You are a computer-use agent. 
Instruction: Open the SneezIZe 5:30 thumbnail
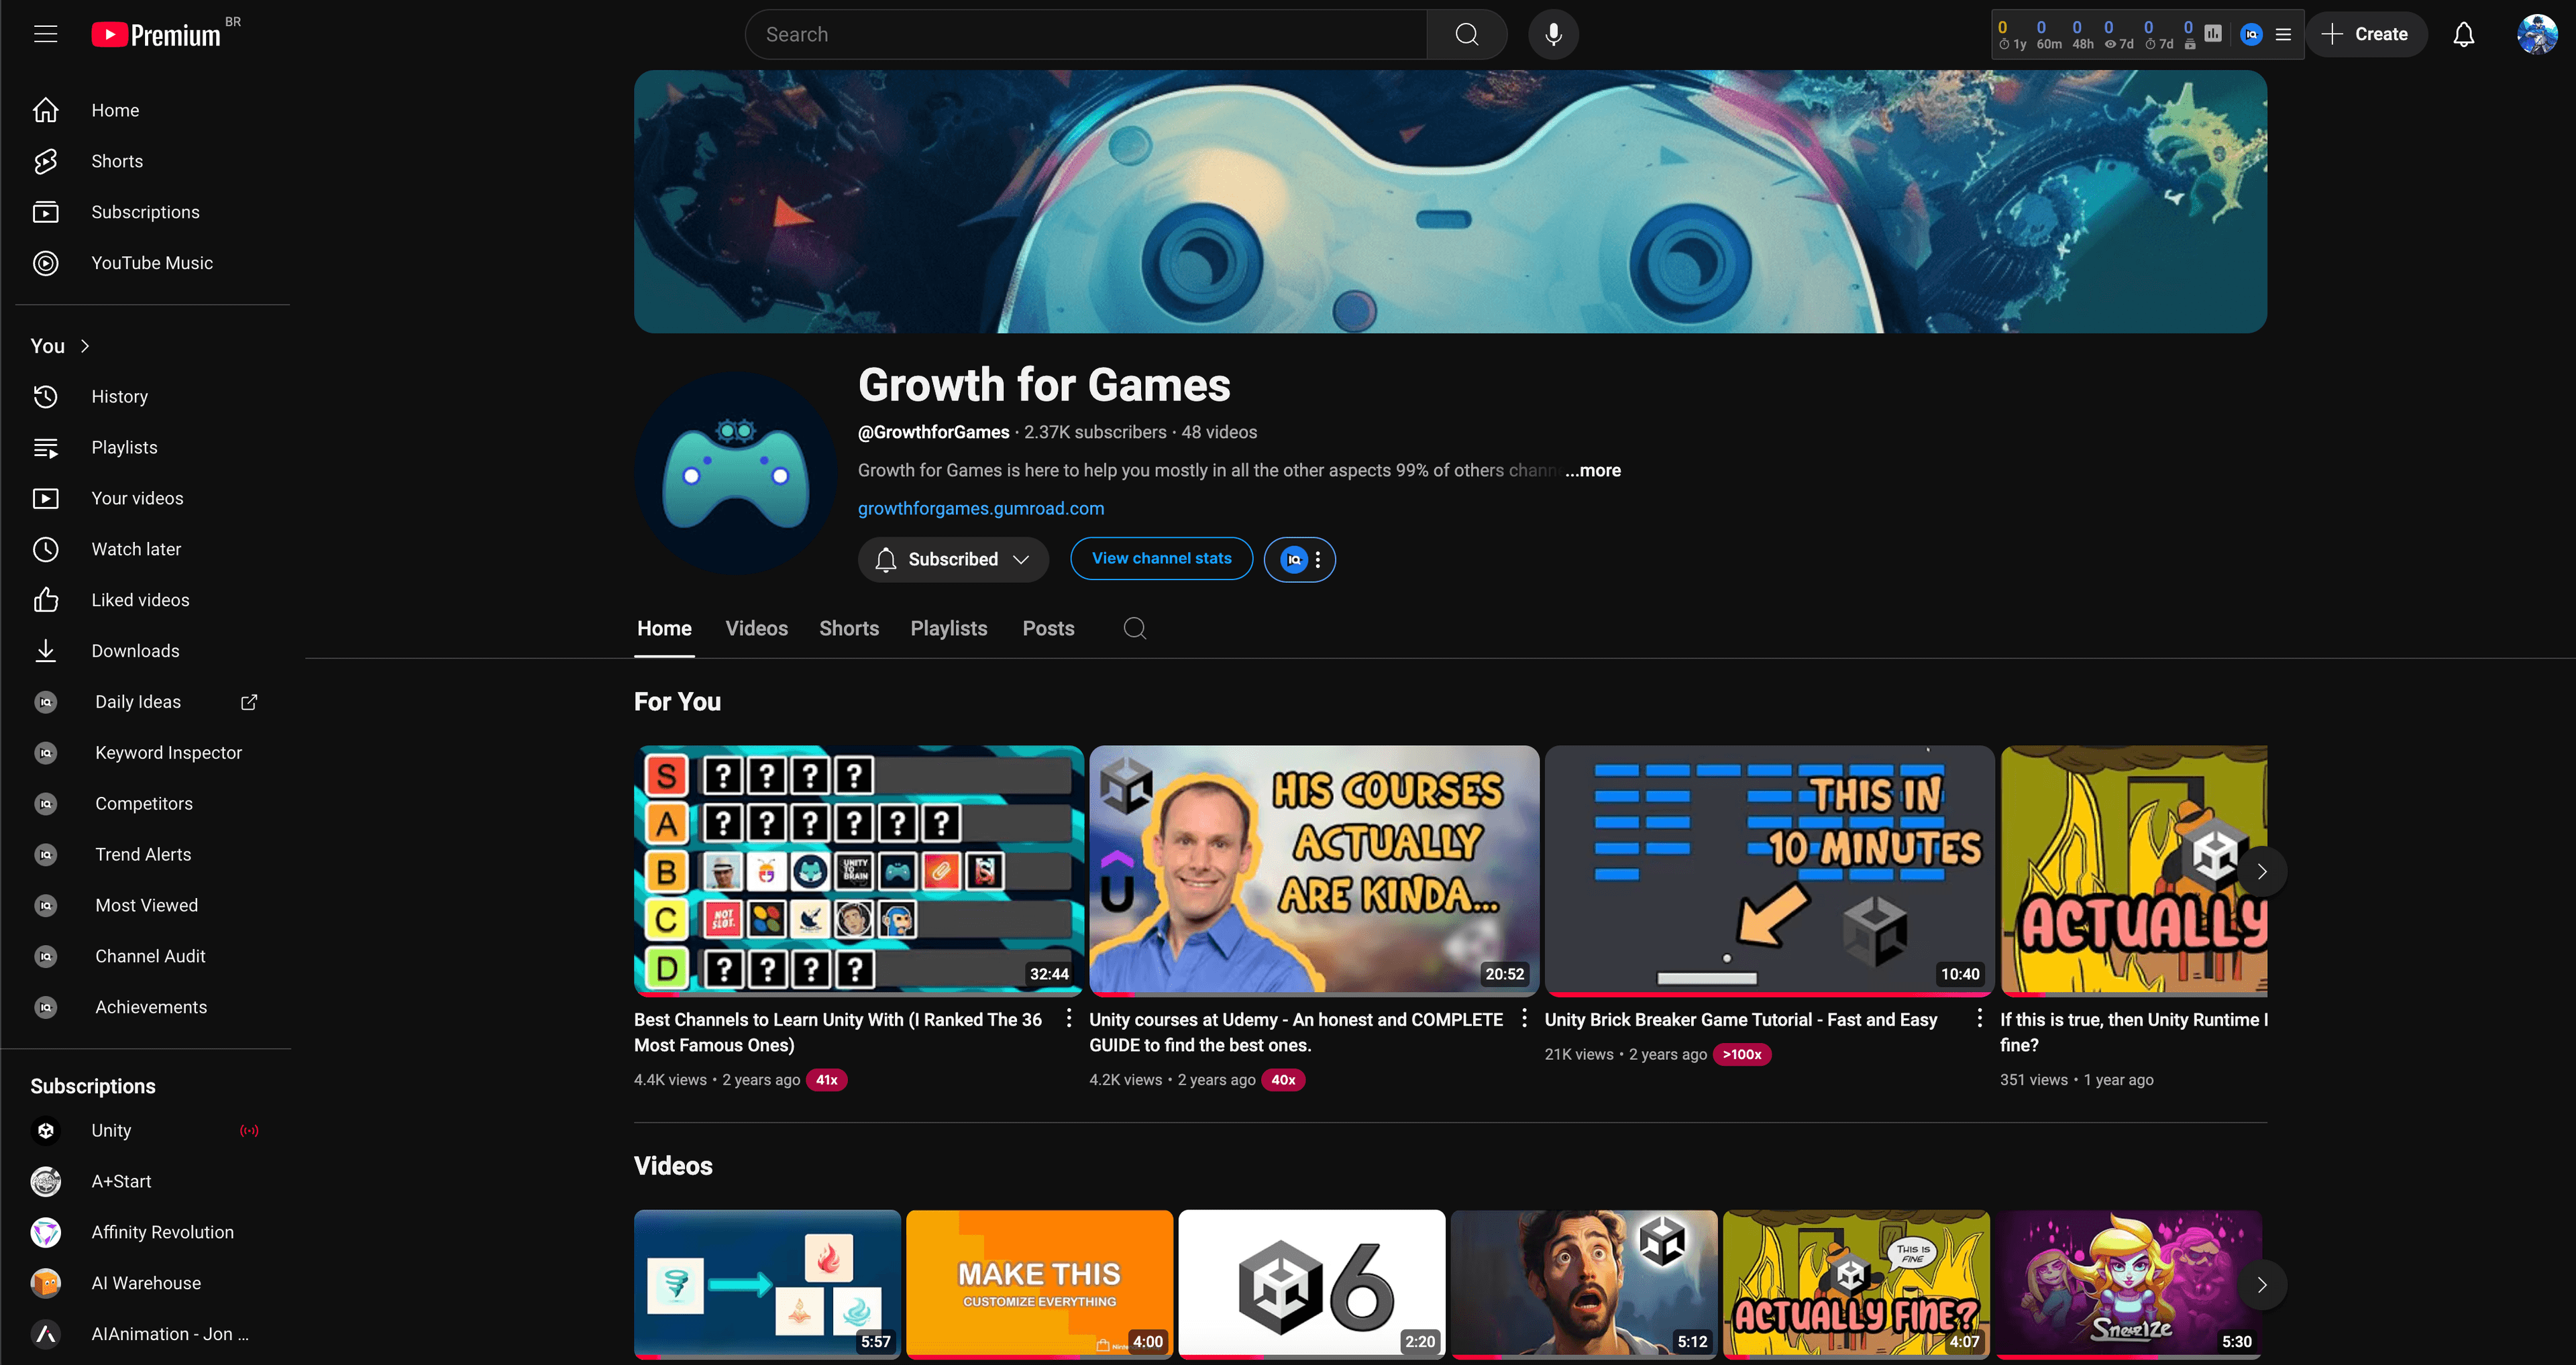point(2129,1284)
